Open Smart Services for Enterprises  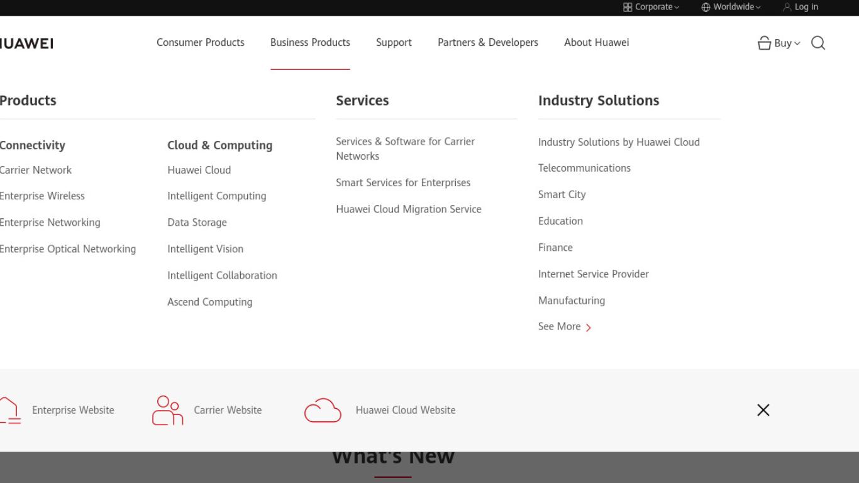pos(403,183)
